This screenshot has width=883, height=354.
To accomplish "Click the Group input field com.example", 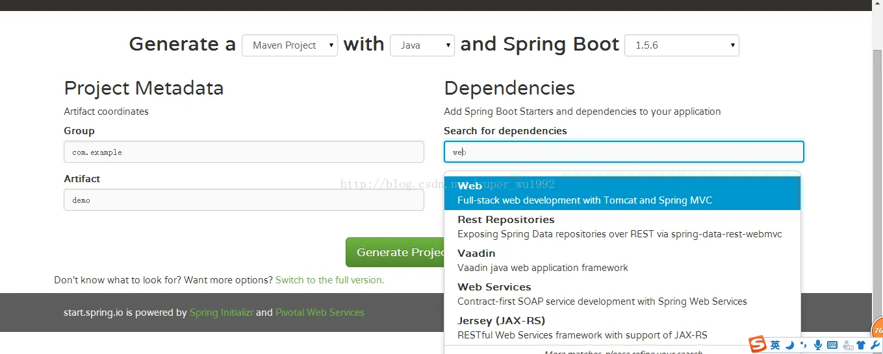I will (x=244, y=152).
